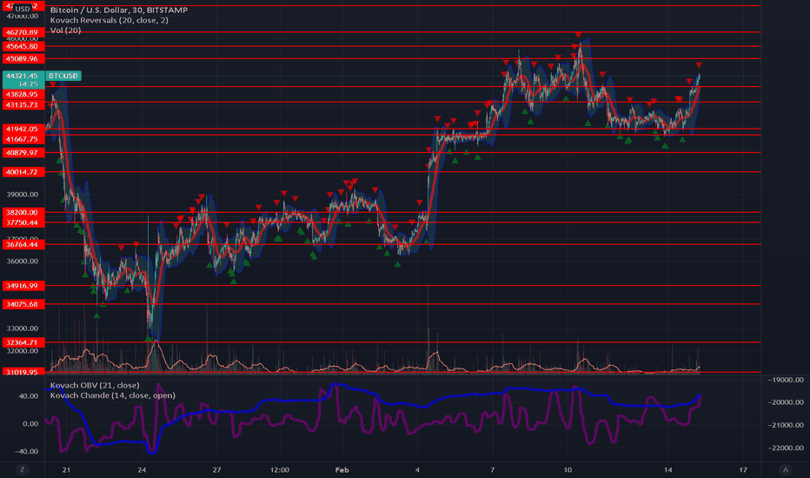
Task: Click the 10 date on time axis
Action: tap(568, 470)
